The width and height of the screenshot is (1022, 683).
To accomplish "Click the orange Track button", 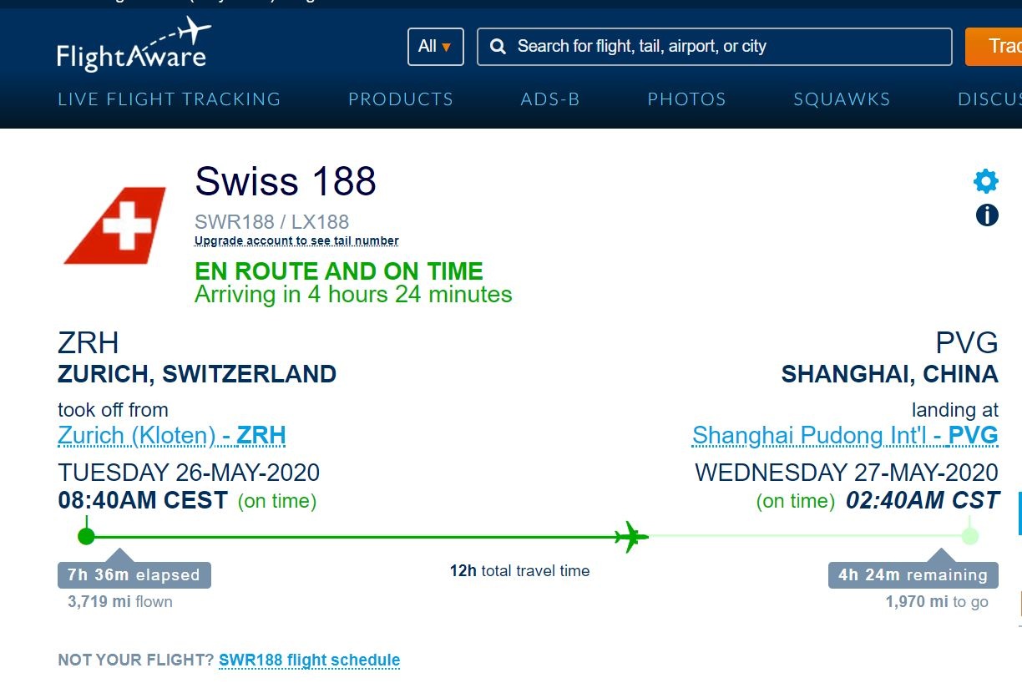I will pos(997,47).
